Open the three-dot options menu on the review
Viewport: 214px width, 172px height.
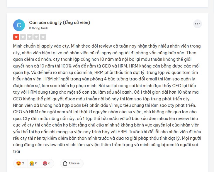pyautogui.click(x=197, y=24)
